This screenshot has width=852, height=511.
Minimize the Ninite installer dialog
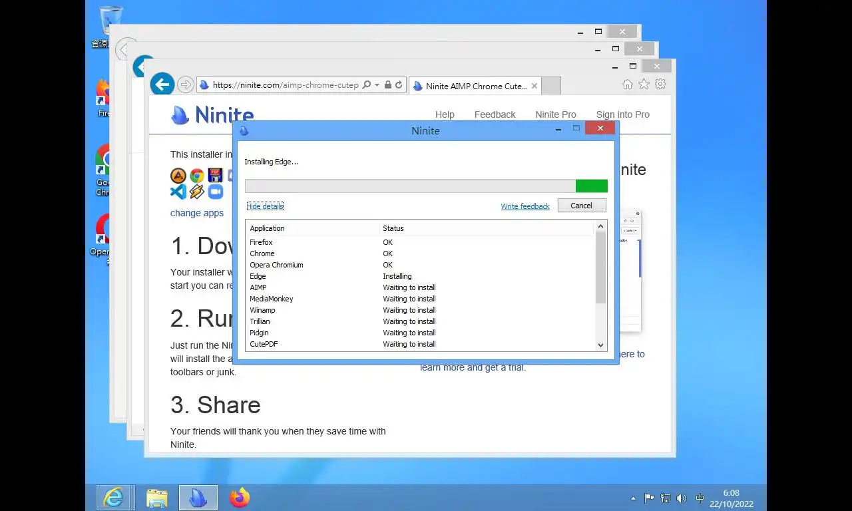pos(558,129)
